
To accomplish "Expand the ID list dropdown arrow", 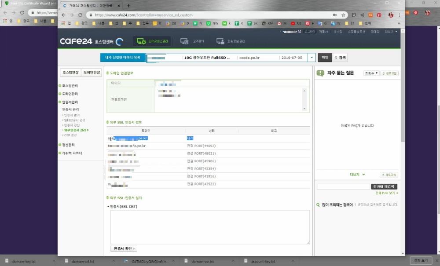I will tap(312, 58).
